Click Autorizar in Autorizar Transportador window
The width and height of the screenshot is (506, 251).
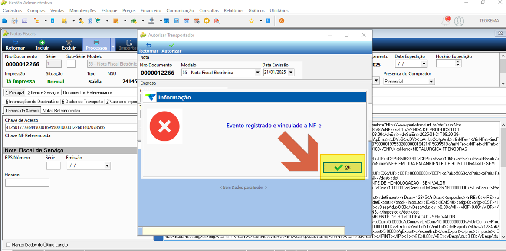pyautogui.click(x=171, y=49)
